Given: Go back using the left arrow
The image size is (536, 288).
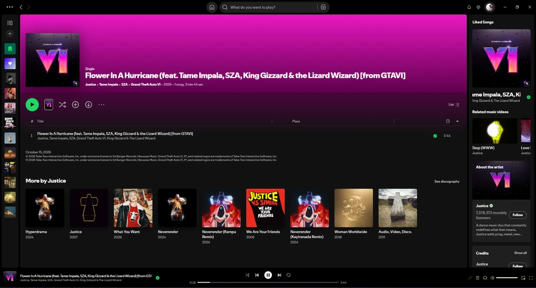Looking at the screenshot, I should 21,7.
